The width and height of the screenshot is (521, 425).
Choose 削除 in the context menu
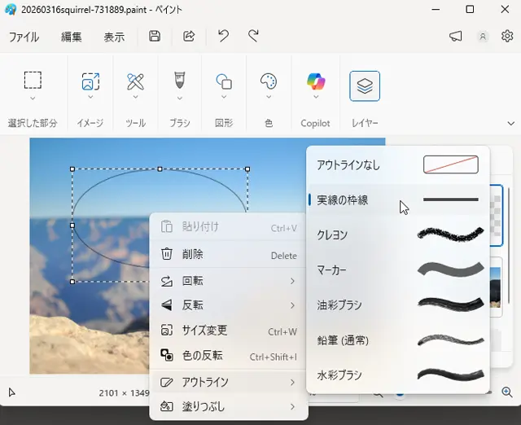pos(229,255)
